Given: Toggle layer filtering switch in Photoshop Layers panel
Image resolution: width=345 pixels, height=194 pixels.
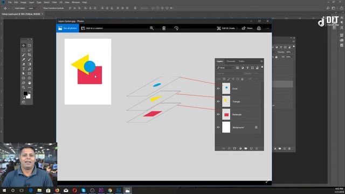Looking at the screenshot, I should 294,47.
